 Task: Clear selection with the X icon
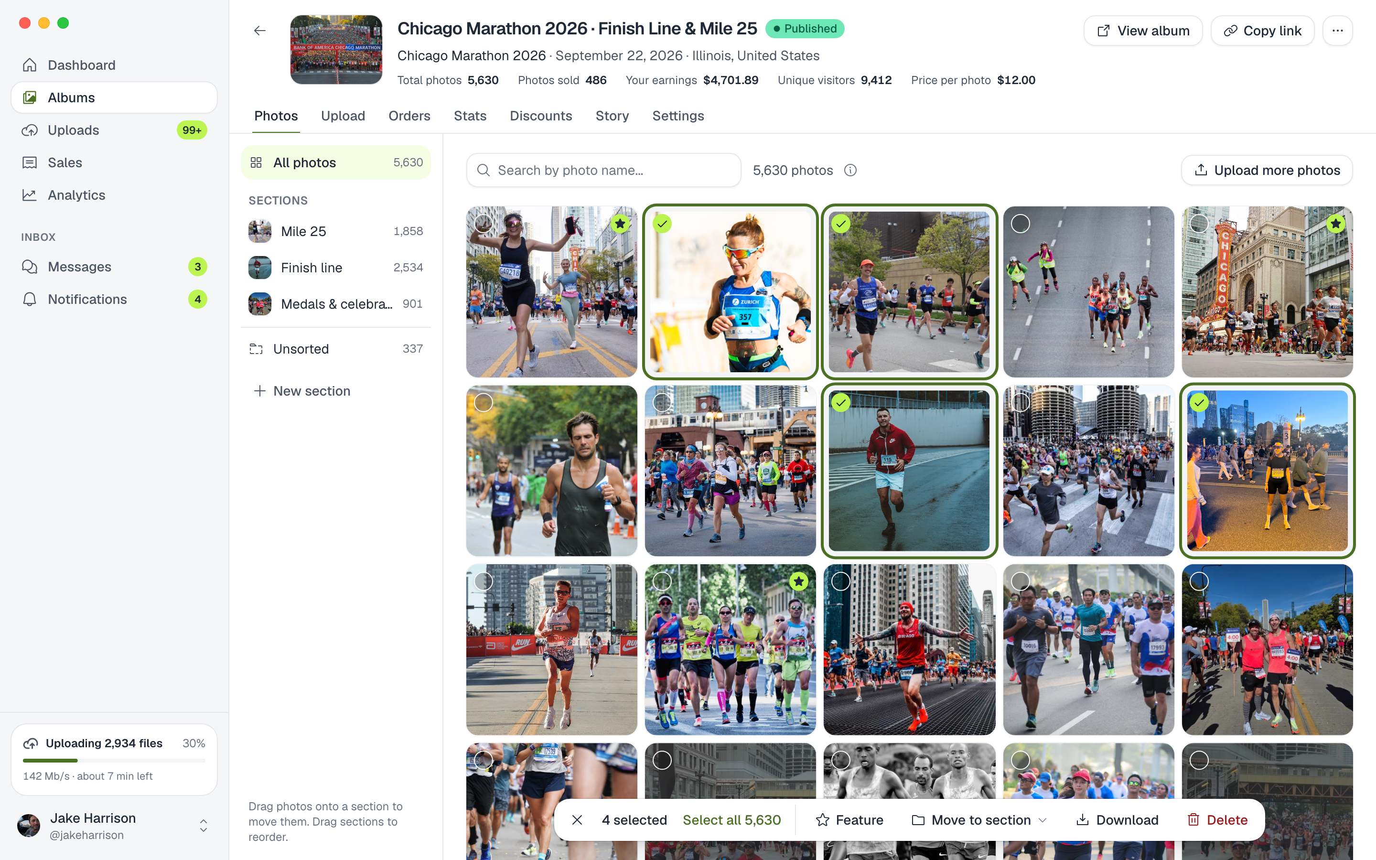coord(577,819)
